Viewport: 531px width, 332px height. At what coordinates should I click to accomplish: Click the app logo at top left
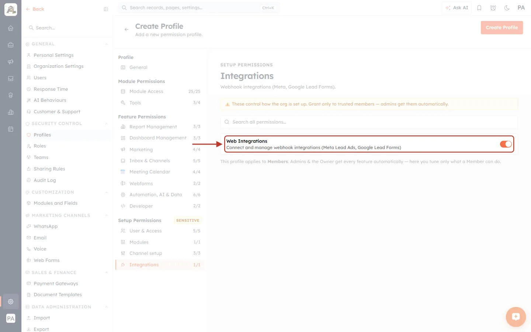pos(11,10)
